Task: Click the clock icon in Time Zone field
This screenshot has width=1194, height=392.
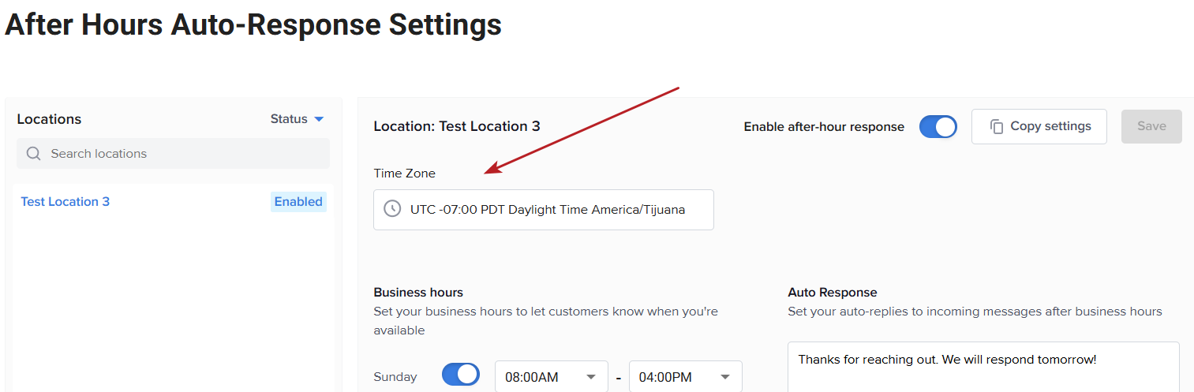Action: click(392, 210)
